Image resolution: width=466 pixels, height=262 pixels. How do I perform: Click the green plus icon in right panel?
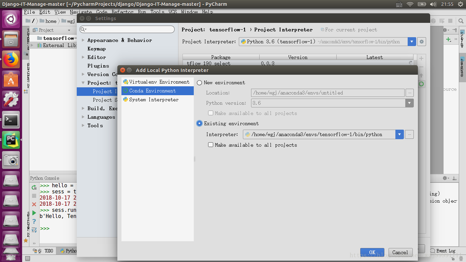(x=449, y=40)
